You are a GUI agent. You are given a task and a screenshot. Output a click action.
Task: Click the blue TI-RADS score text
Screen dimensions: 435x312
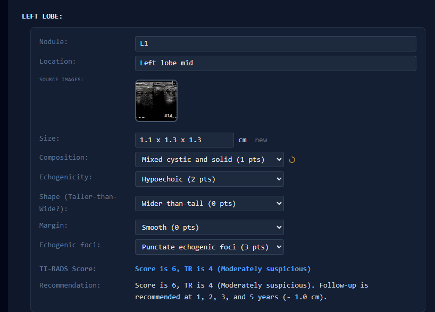223,269
